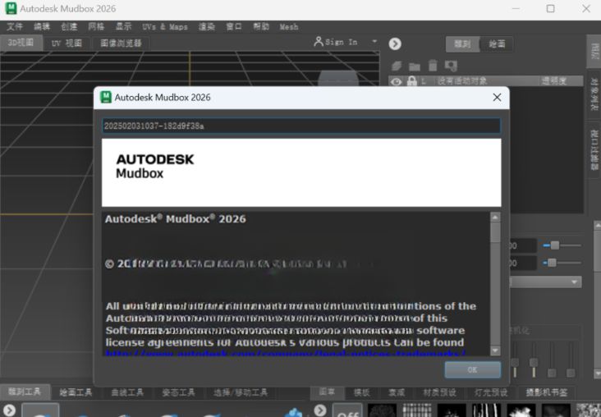Click the new layer stack icon
Screen dimensions: 601x417
(397, 66)
